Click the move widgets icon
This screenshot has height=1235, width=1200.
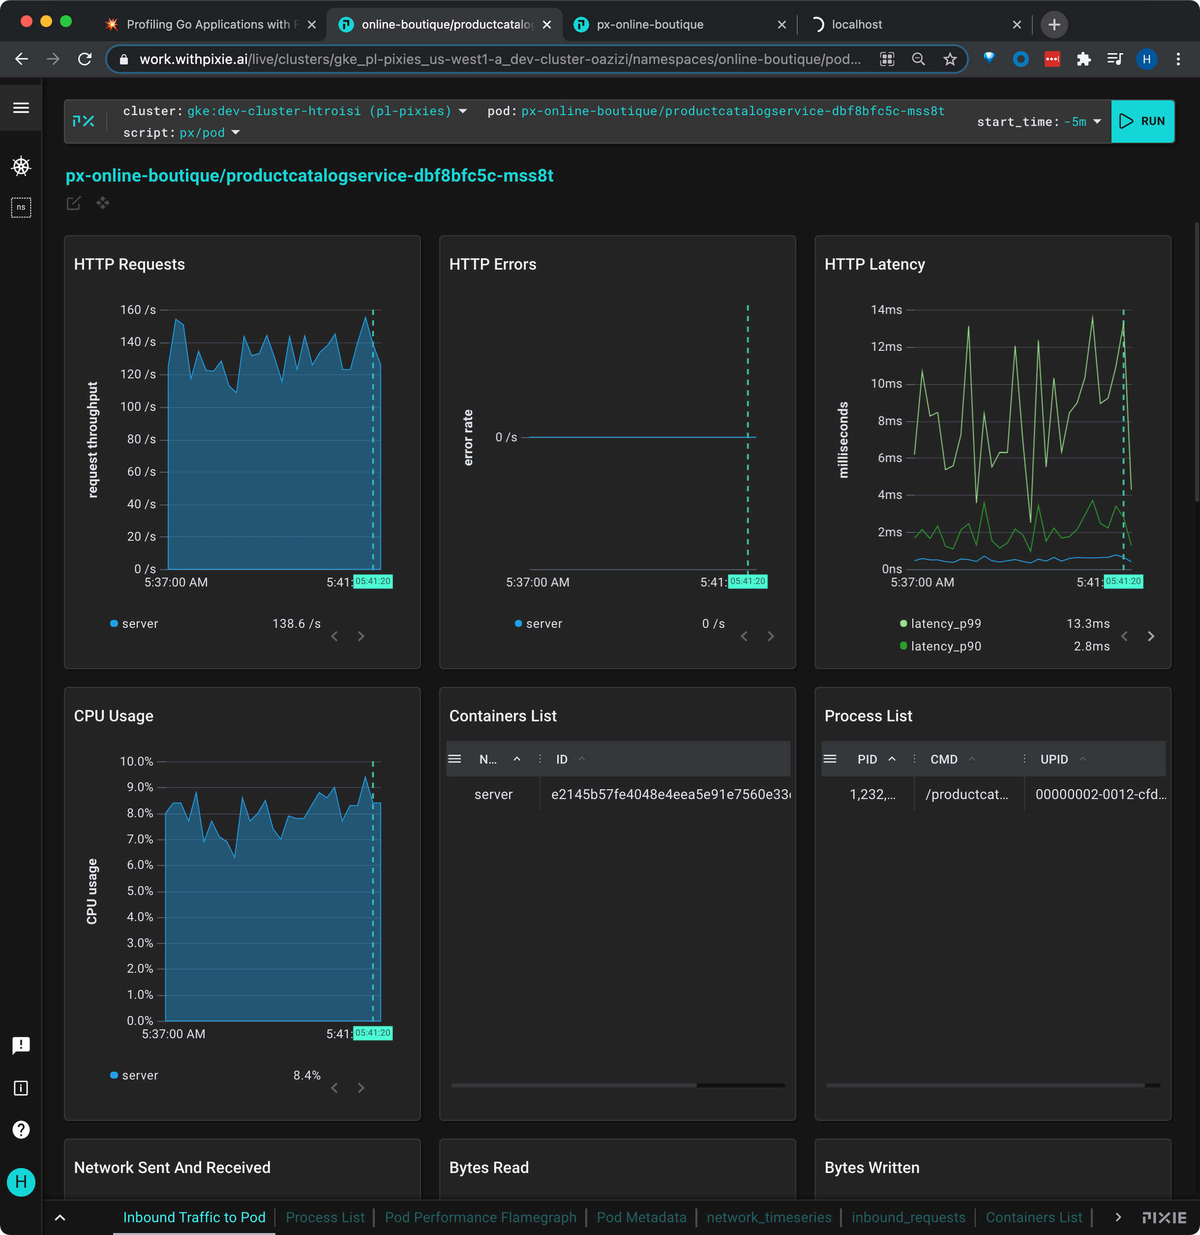point(103,203)
